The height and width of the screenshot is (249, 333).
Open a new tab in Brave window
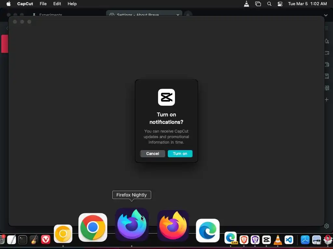188,15
